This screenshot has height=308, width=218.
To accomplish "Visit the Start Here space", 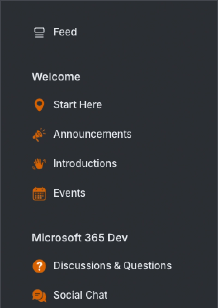I will pos(78,105).
